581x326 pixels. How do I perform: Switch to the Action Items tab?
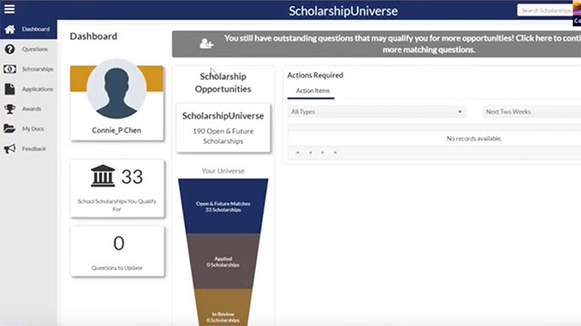coord(312,91)
